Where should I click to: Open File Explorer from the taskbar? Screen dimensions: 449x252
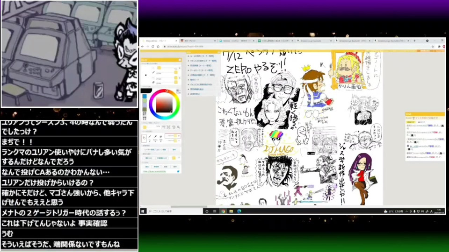click(x=231, y=211)
